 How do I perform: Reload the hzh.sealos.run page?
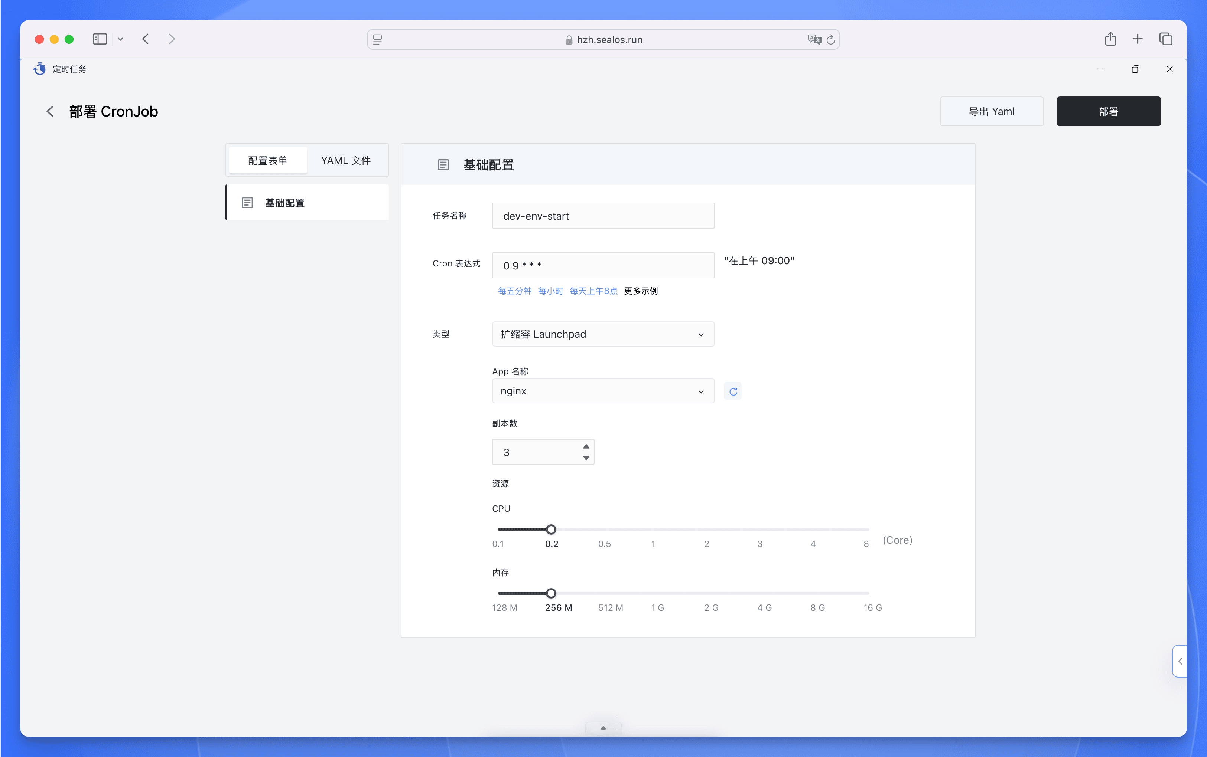(831, 40)
